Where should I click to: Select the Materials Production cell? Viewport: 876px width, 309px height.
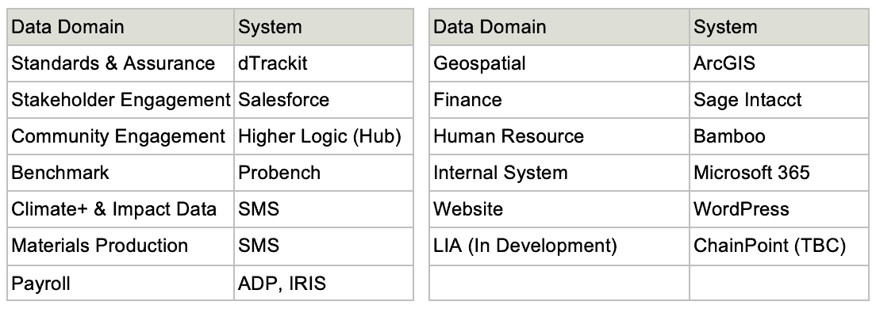pyautogui.click(x=121, y=246)
